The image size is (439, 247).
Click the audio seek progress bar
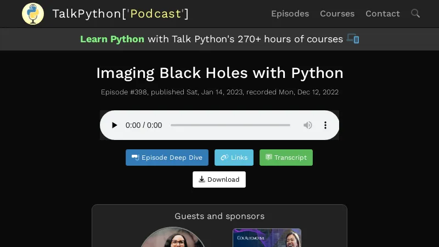pyautogui.click(x=230, y=125)
